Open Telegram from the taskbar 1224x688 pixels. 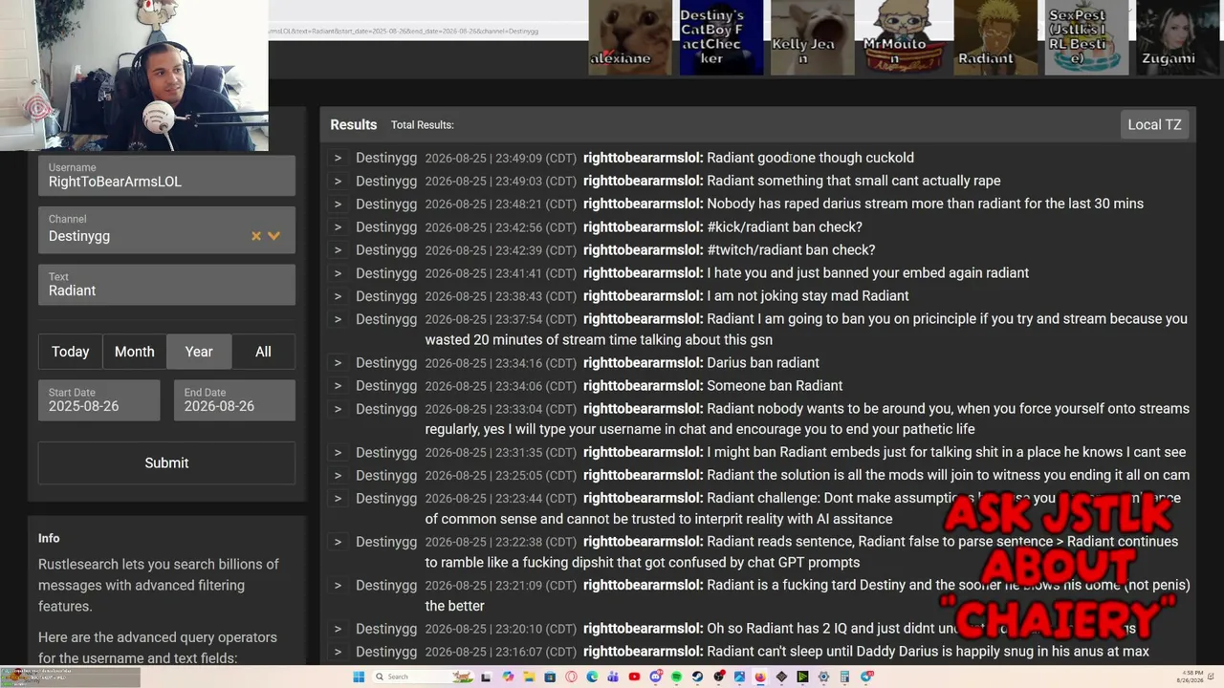click(866, 677)
